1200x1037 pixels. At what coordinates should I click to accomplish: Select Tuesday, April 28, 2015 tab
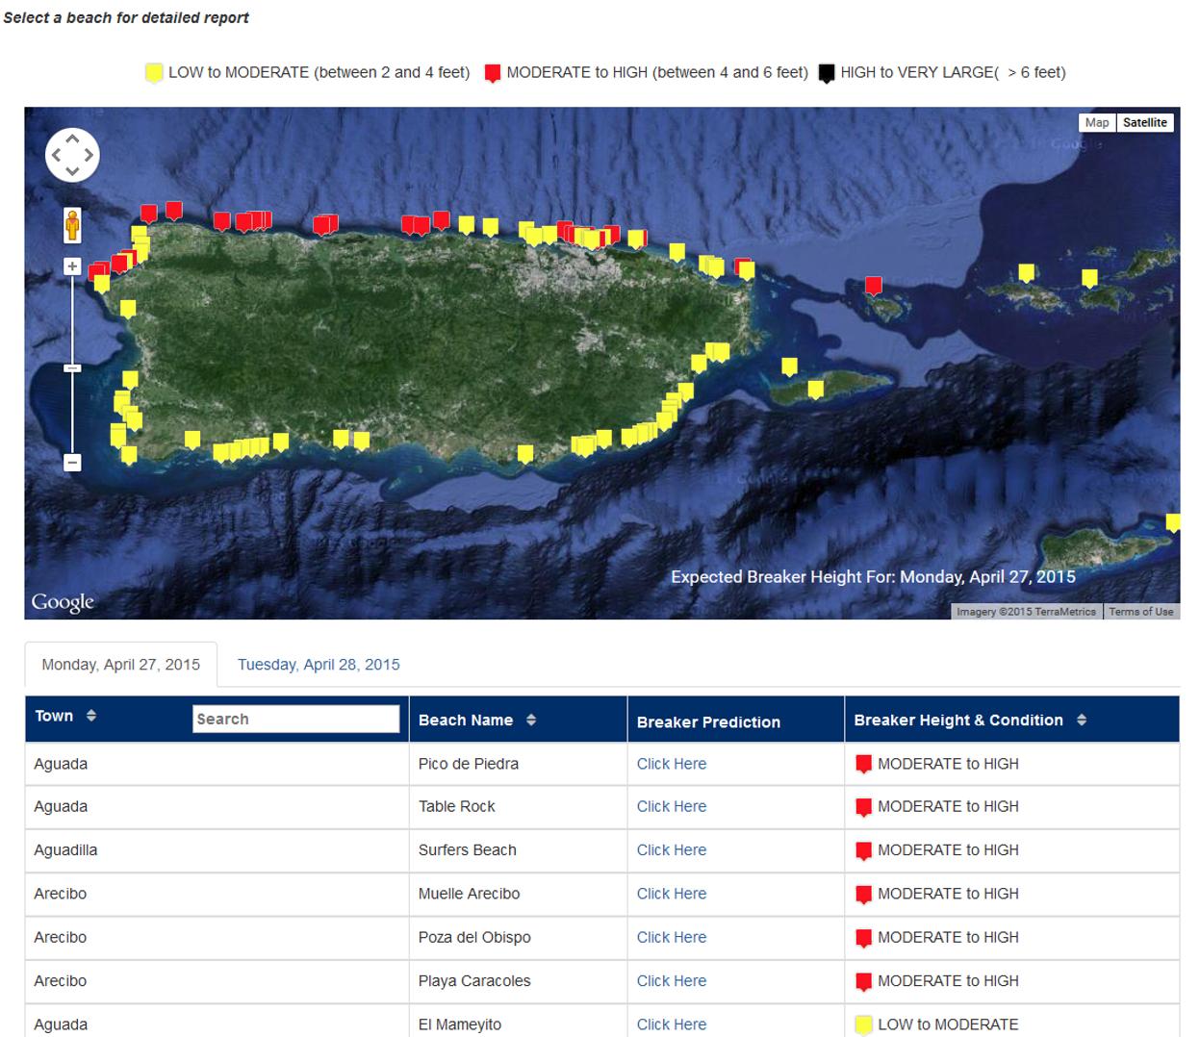pyautogui.click(x=319, y=665)
